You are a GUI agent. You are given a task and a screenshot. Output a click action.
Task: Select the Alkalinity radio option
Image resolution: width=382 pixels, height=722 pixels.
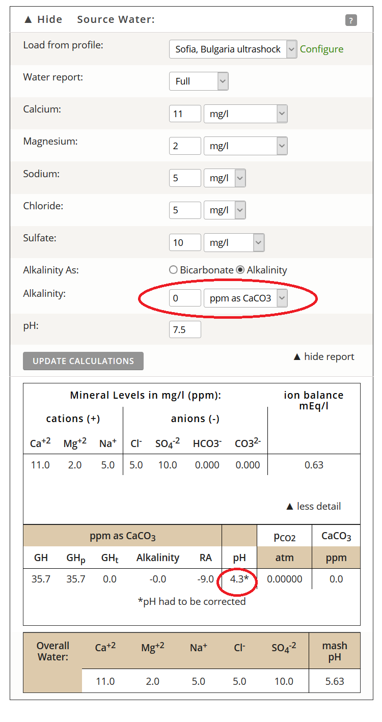point(240,270)
